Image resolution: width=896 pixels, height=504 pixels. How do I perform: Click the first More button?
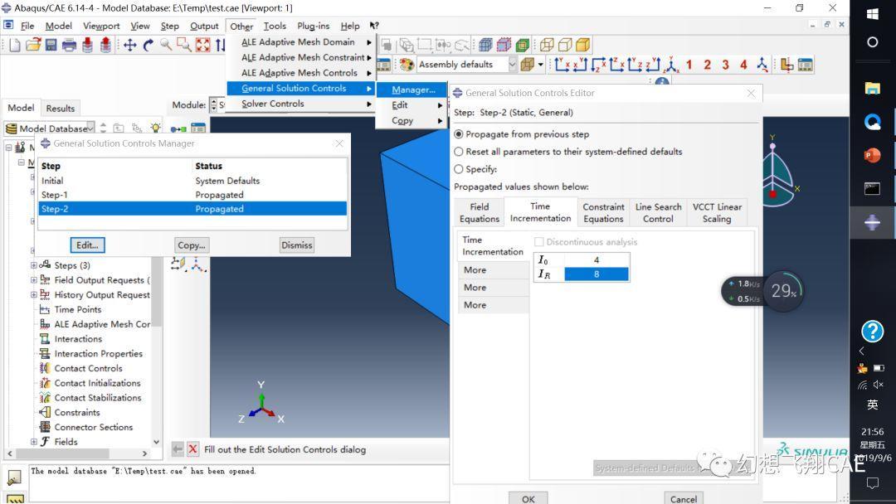click(493, 270)
